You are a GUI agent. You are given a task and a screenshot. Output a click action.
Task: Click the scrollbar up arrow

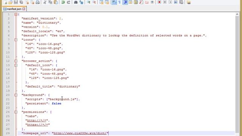(237, 14)
